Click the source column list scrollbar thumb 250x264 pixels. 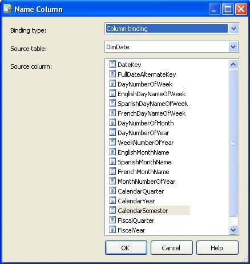(x=233, y=143)
